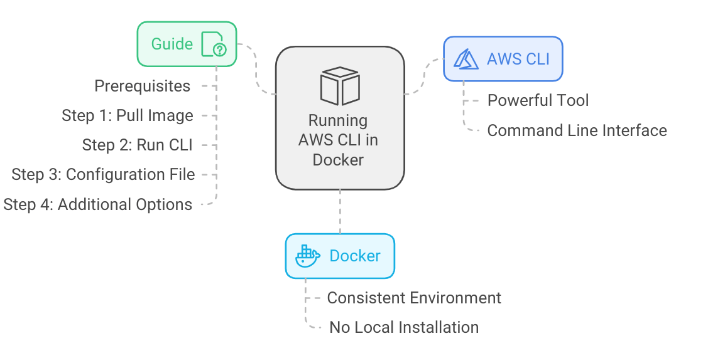Click the 'Powerful Tool' label
Viewport: 703px width, 346px height.
(538, 100)
